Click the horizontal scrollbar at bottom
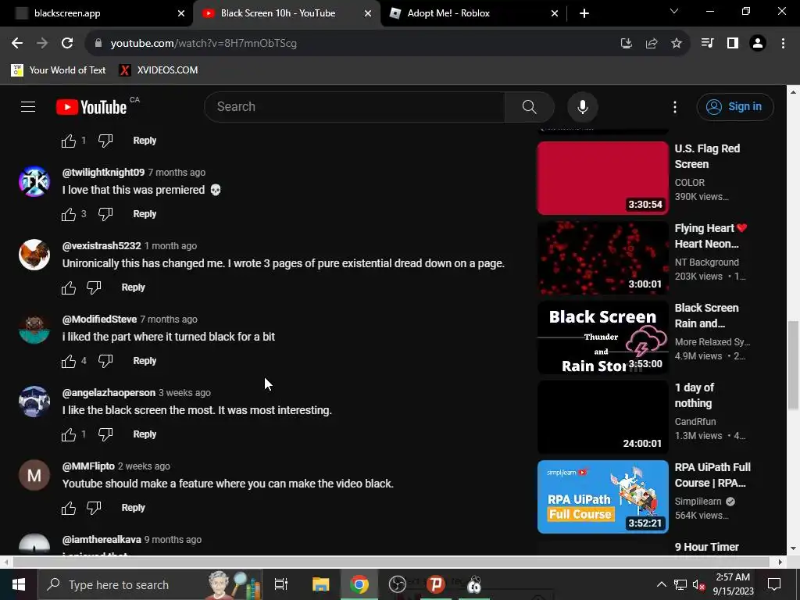Screen dimensions: 800x600 point(391,562)
